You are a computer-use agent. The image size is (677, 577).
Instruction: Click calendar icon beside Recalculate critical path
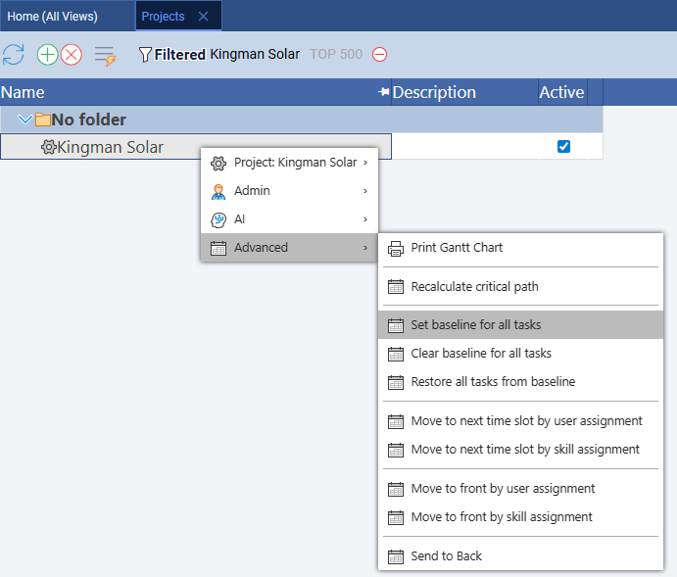396,287
